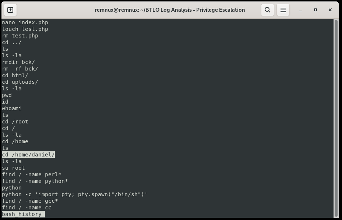The image size is (342, 220).
Task: Click the 'whoami' command line
Action: pyautogui.click(x=12, y=108)
